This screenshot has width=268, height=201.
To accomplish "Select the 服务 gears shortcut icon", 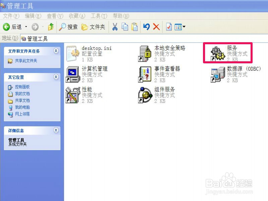I will point(218,54).
